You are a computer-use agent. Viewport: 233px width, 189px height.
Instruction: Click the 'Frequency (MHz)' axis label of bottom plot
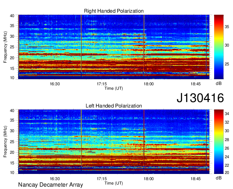point(5,142)
